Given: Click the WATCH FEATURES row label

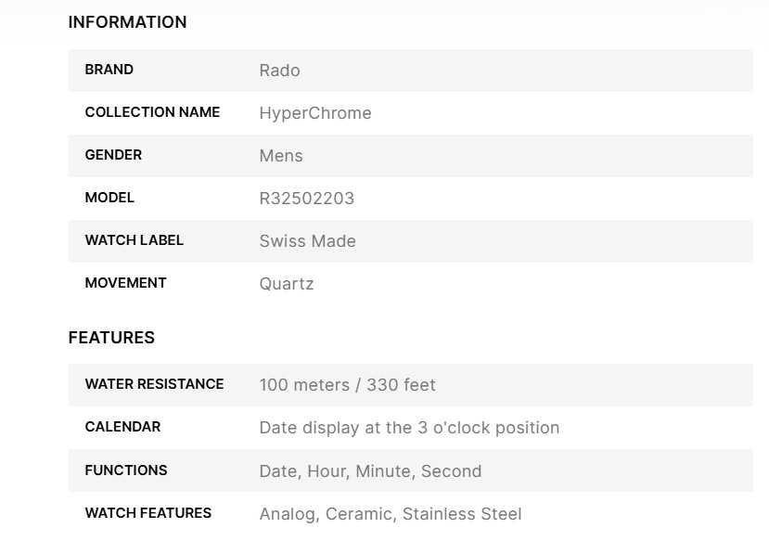Looking at the screenshot, I should click(x=147, y=513).
